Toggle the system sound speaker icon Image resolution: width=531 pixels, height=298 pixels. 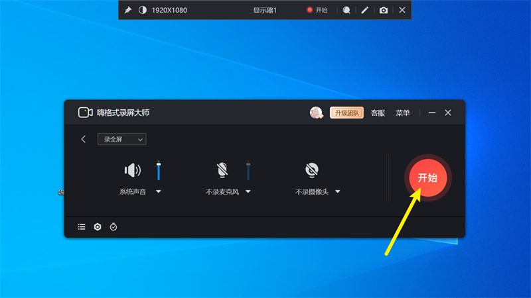[132, 170]
